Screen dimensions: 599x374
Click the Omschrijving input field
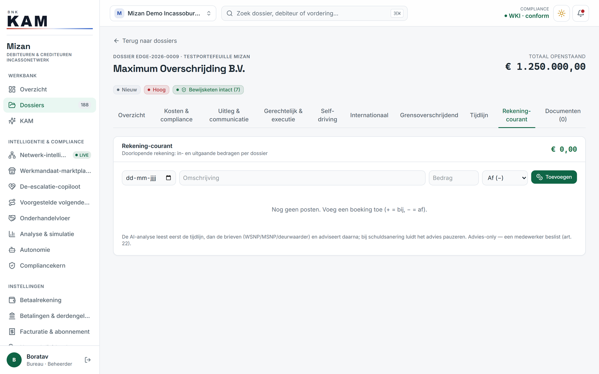tap(302, 178)
